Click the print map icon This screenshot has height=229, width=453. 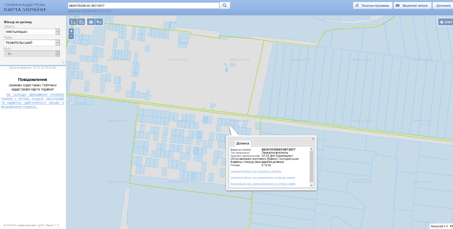[x=91, y=22]
